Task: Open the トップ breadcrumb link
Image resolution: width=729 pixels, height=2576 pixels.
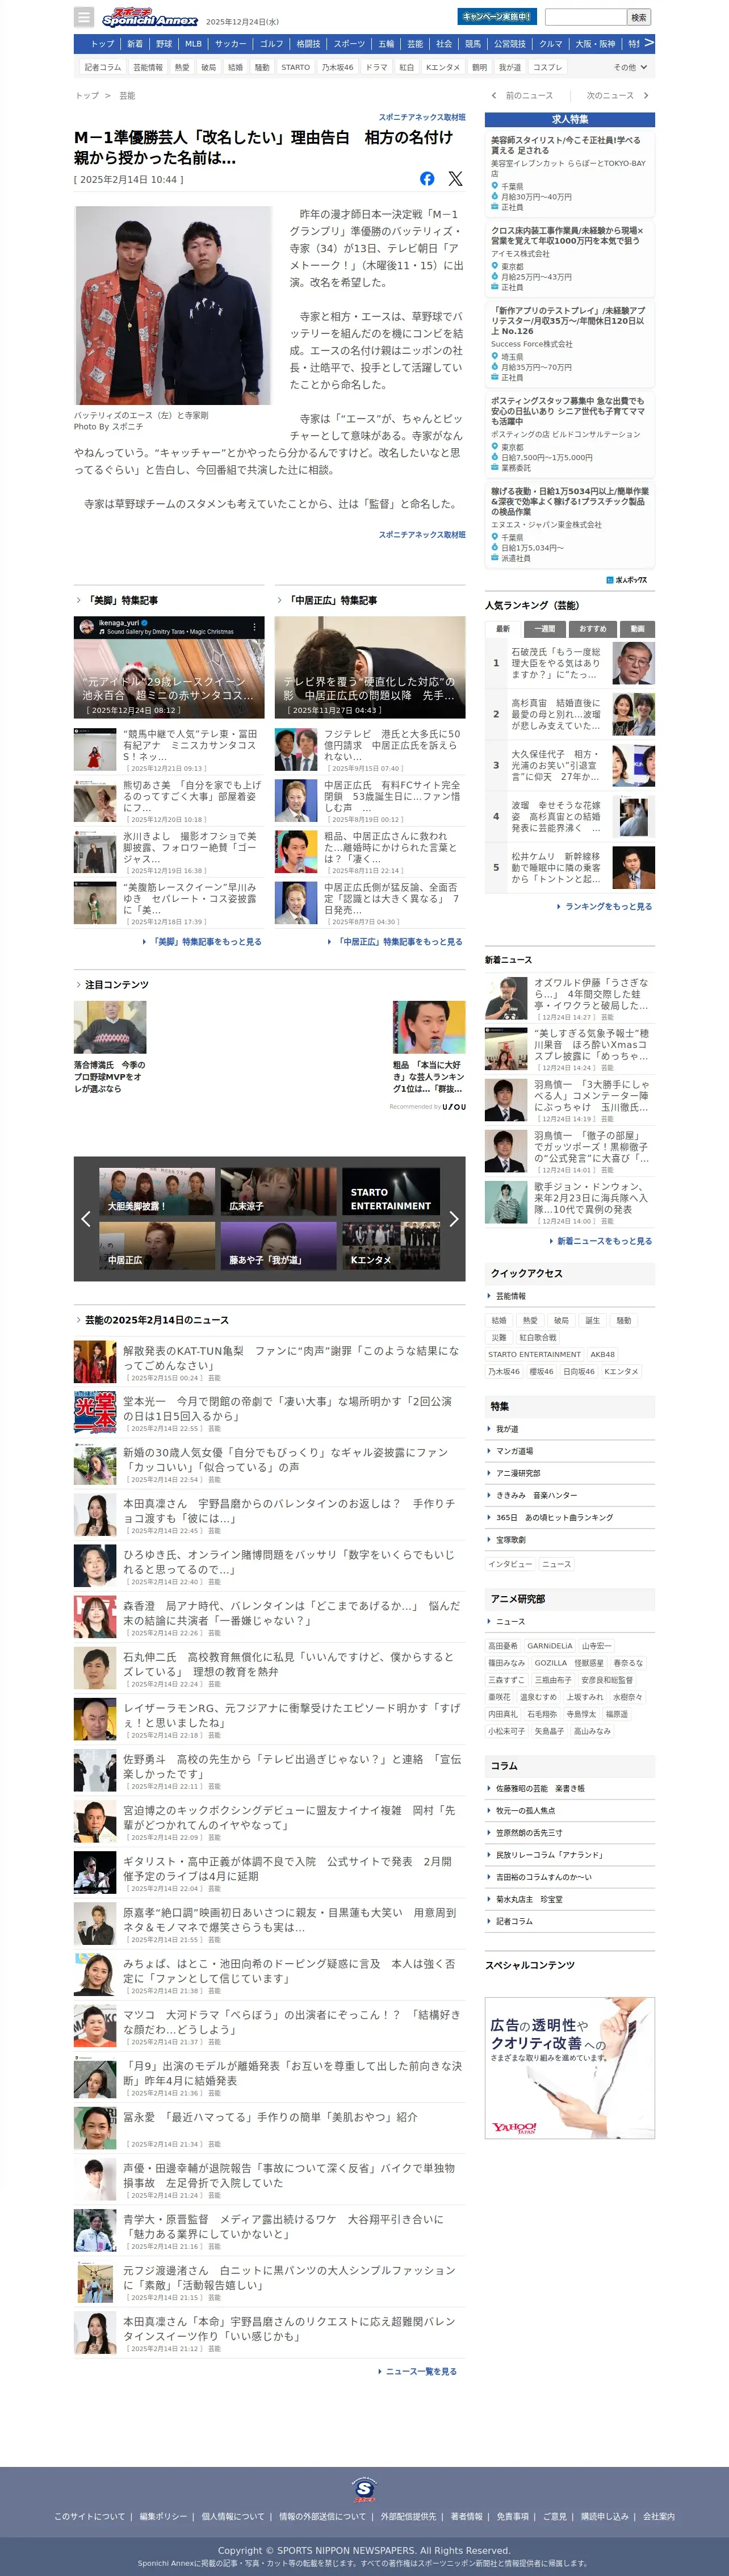Action: (x=87, y=96)
